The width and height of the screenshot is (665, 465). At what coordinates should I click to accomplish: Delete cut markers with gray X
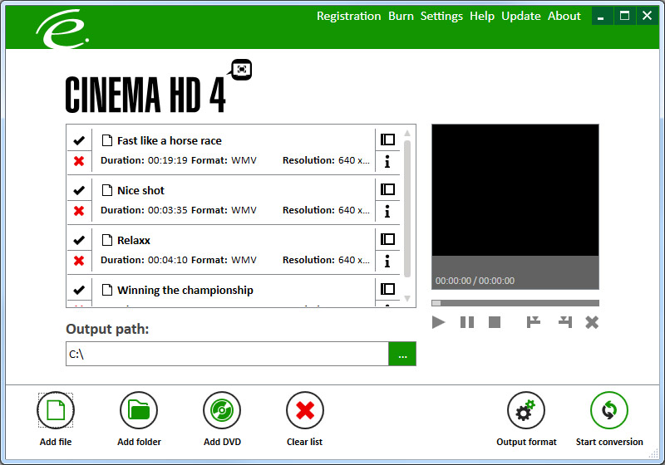point(592,322)
